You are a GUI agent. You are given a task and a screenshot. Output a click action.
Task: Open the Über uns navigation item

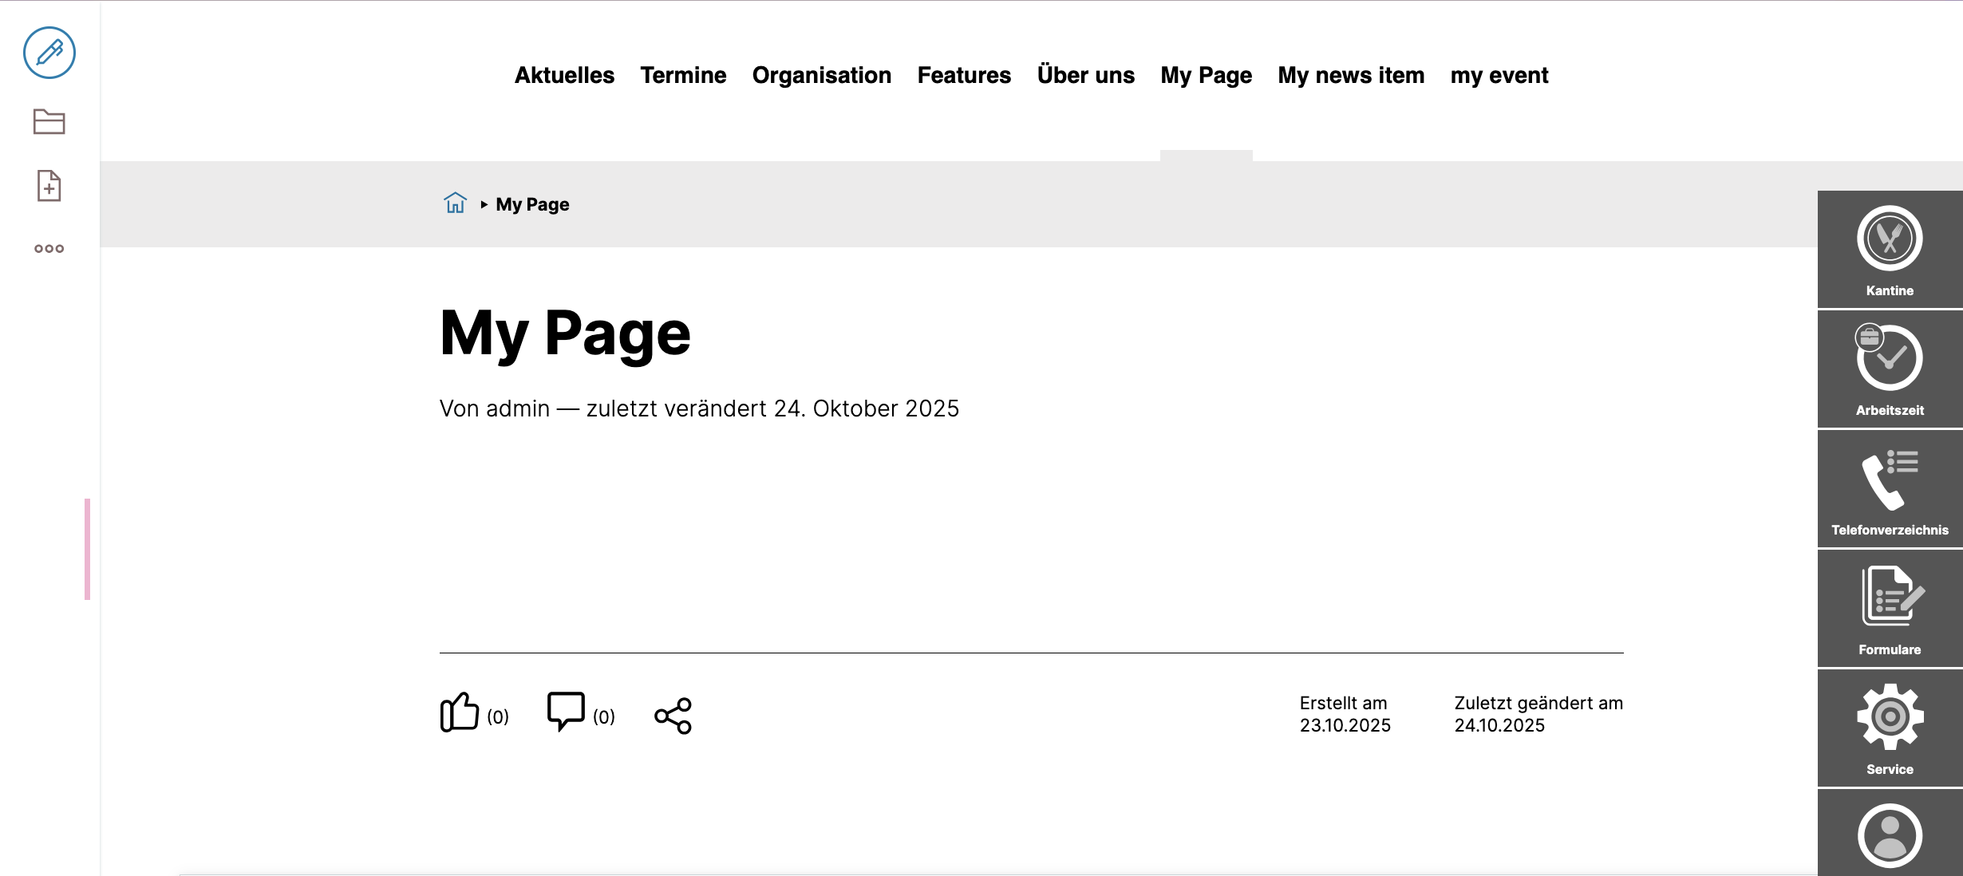click(x=1086, y=75)
